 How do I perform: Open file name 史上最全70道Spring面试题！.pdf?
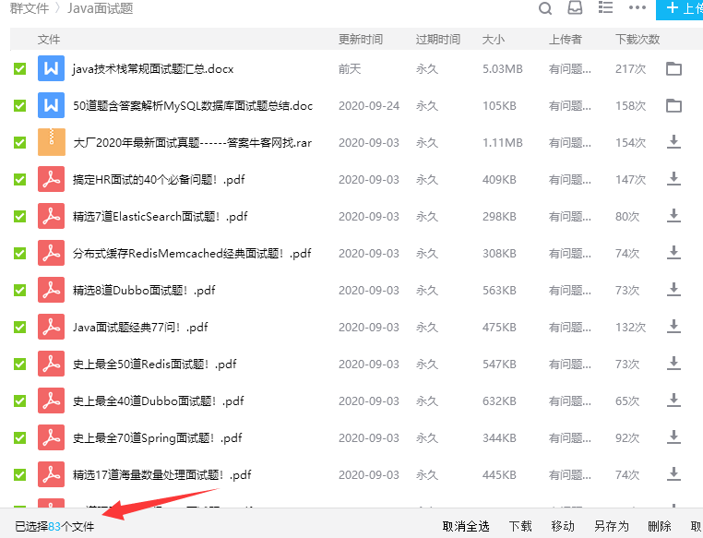pyautogui.click(x=158, y=437)
